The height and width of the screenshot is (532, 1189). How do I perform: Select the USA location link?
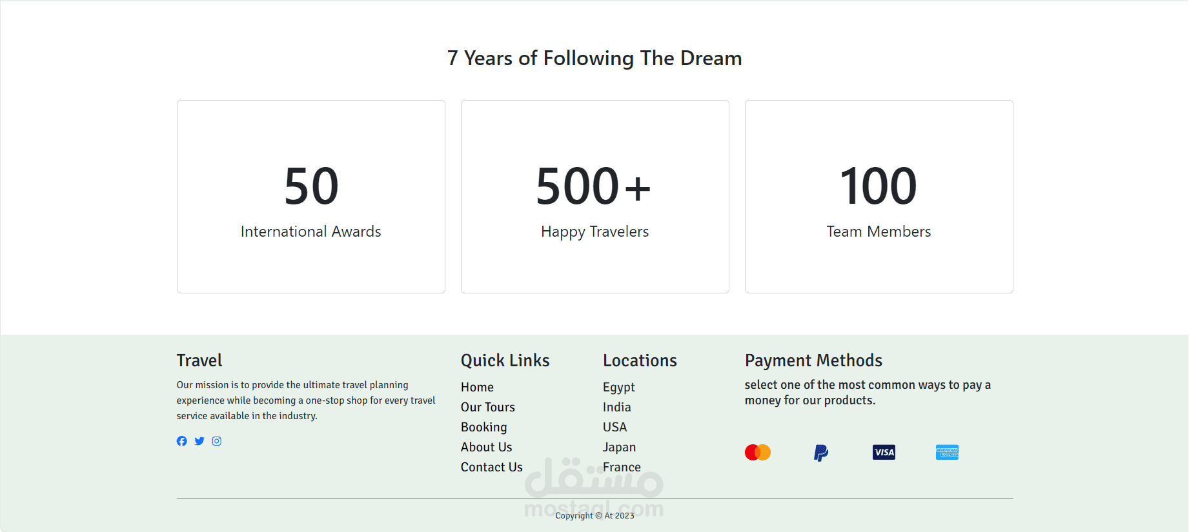coord(615,427)
